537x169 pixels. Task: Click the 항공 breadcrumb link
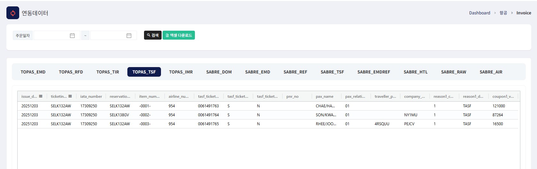503,13
